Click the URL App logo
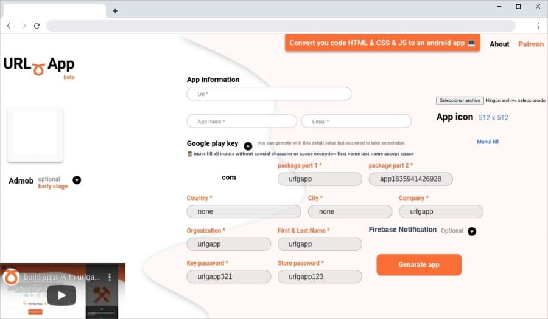The height and width of the screenshot is (319, 548). coord(39,66)
